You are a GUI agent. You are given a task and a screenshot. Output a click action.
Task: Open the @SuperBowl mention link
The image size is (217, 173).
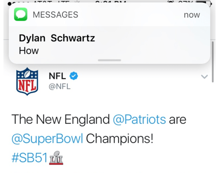coord(47,139)
